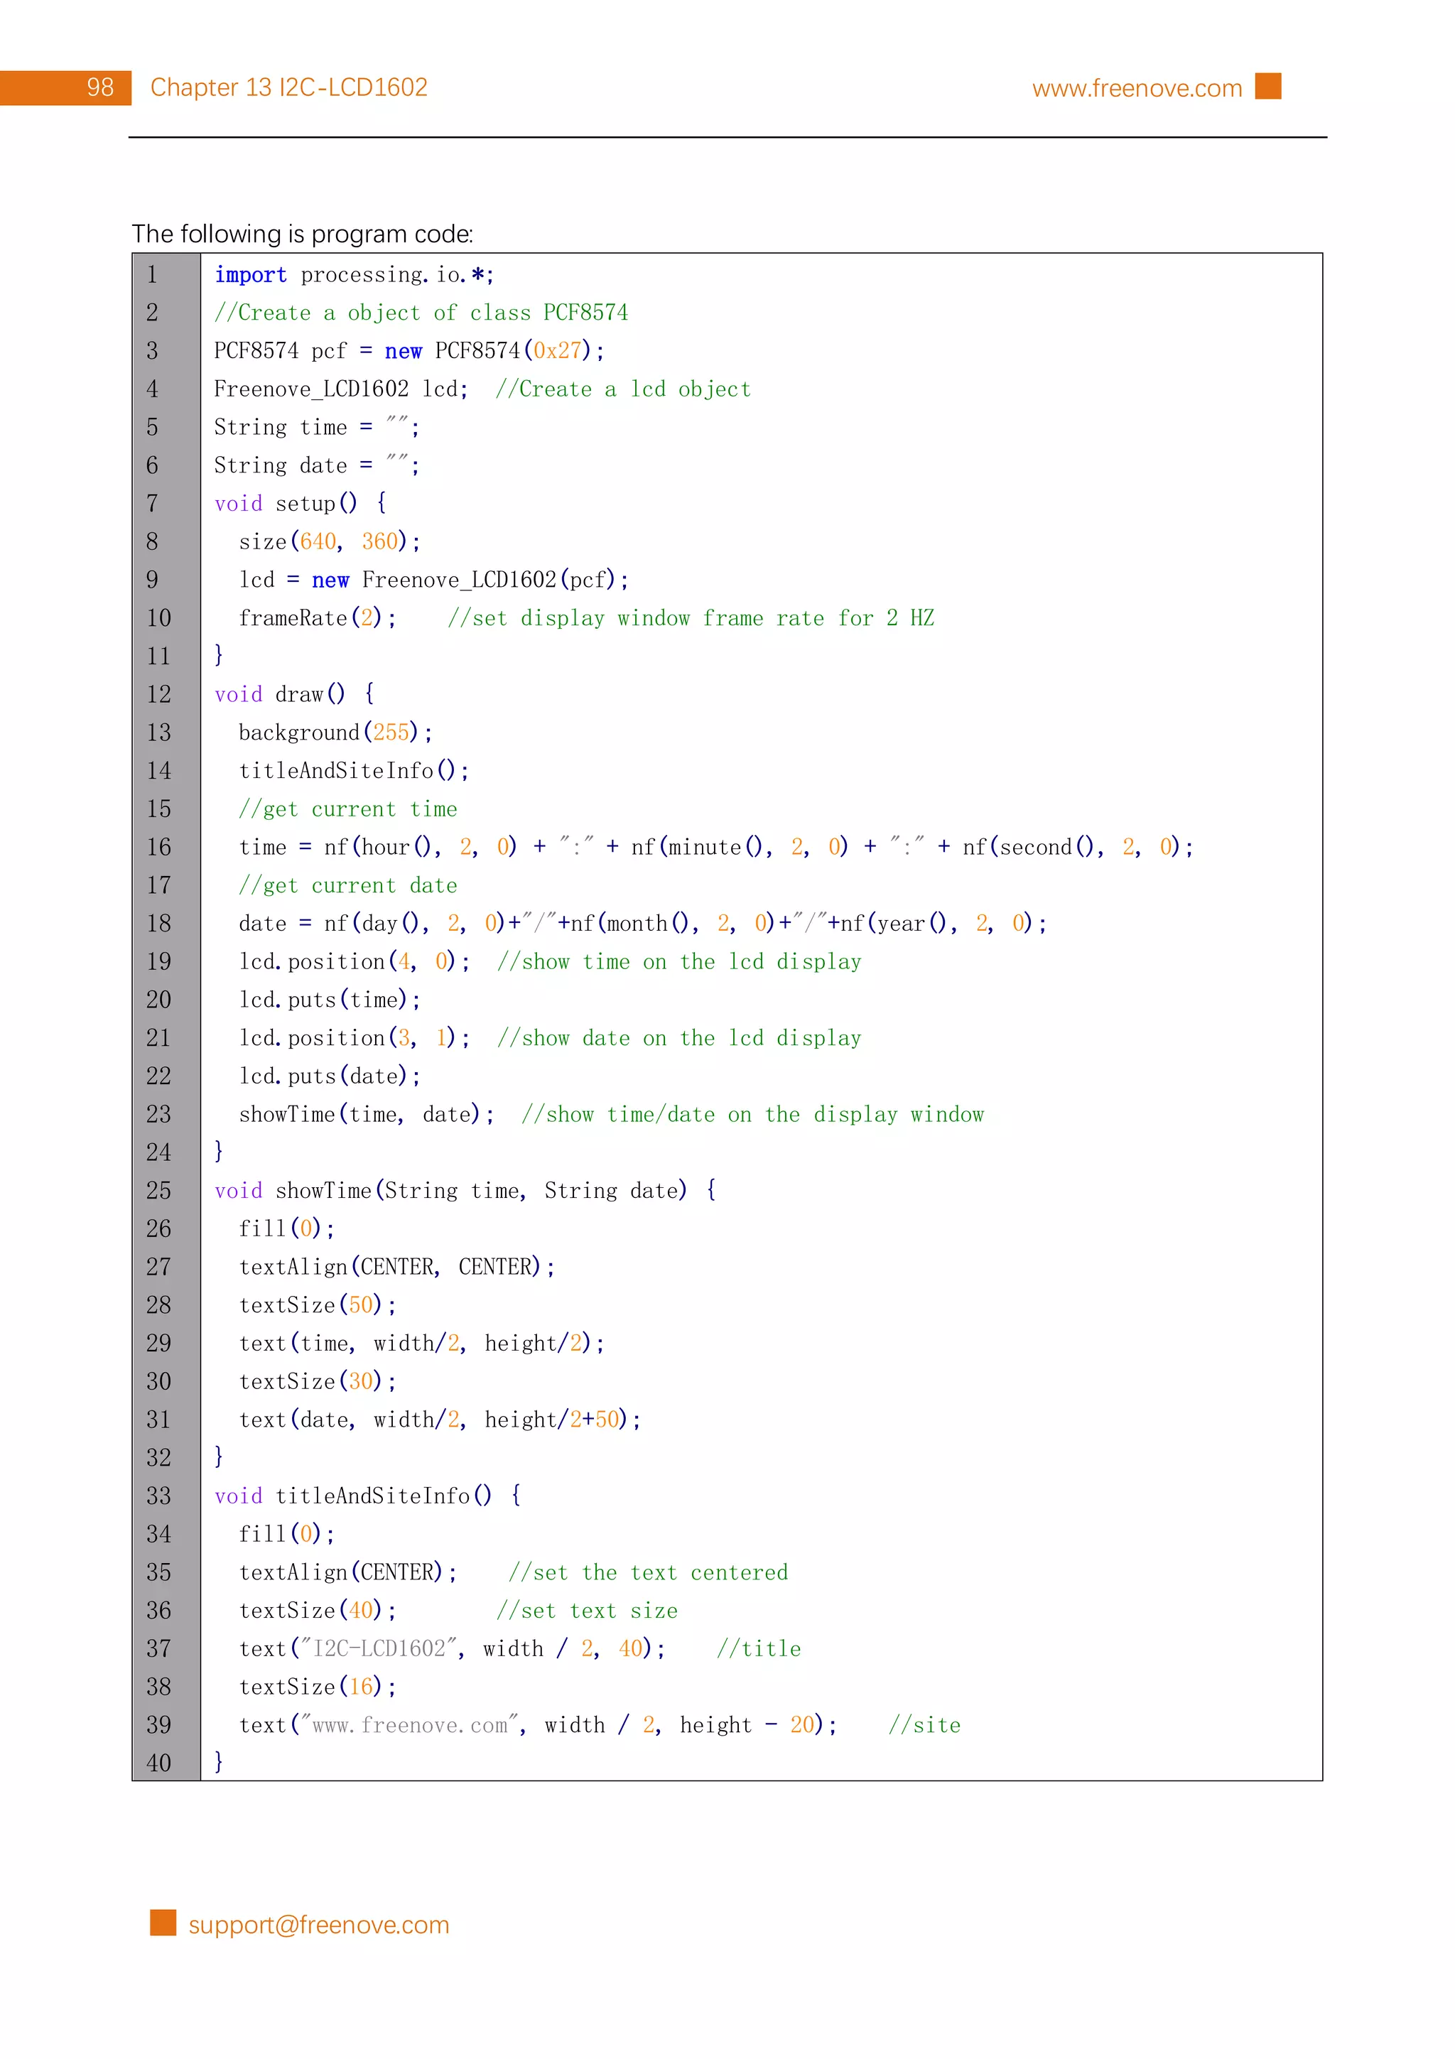The height and width of the screenshot is (2059, 1455).
Task: Select 'fill(0);' on line 26
Action: coord(287,1228)
